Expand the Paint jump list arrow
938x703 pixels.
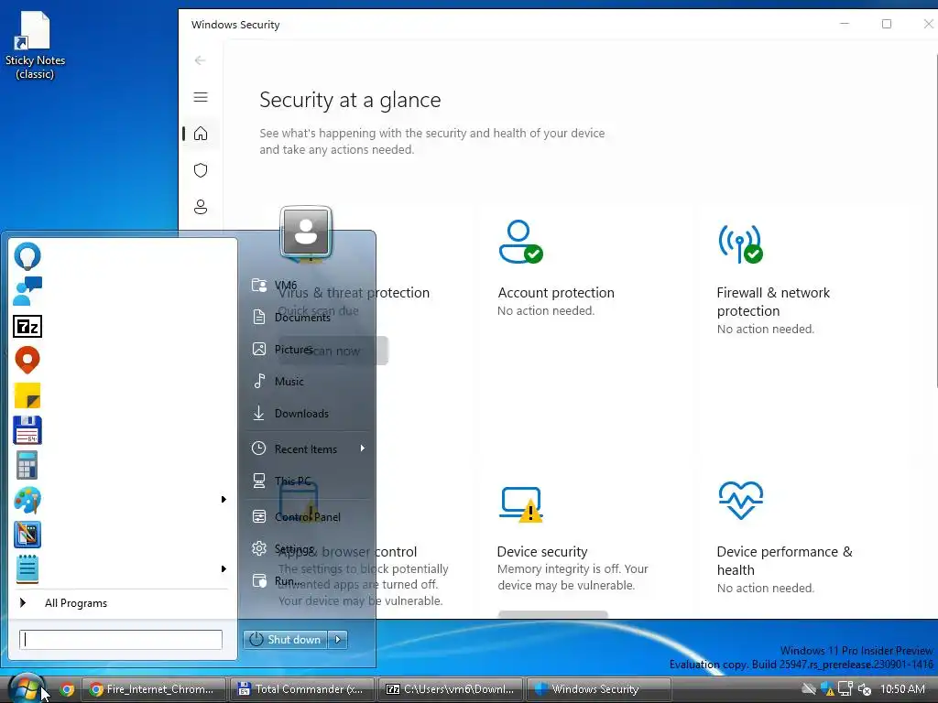click(224, 499)
